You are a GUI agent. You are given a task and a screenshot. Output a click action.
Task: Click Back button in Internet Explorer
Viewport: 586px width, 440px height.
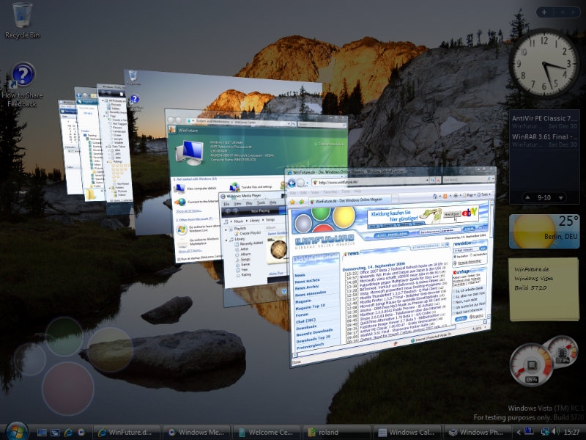pyautogui.click(x=292, y=183)
